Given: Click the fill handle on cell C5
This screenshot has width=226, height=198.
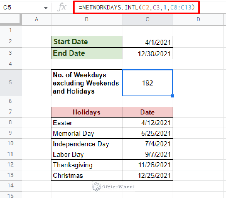Looking at the screenshot, I should (x=173, y=96).
